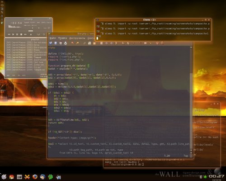Select last visible playlist track 2054
226x181 pixels.
point(26,70)
